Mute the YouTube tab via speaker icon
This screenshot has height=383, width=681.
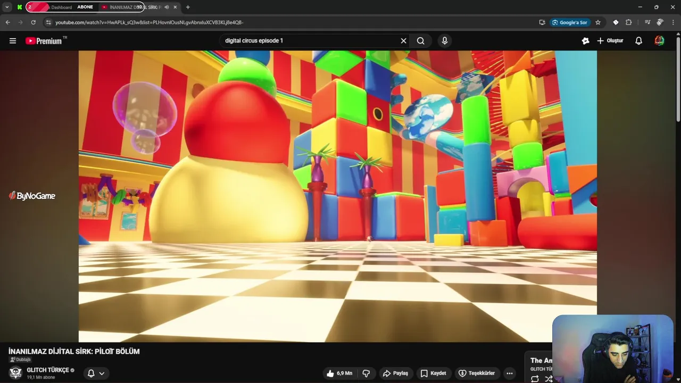167,7
